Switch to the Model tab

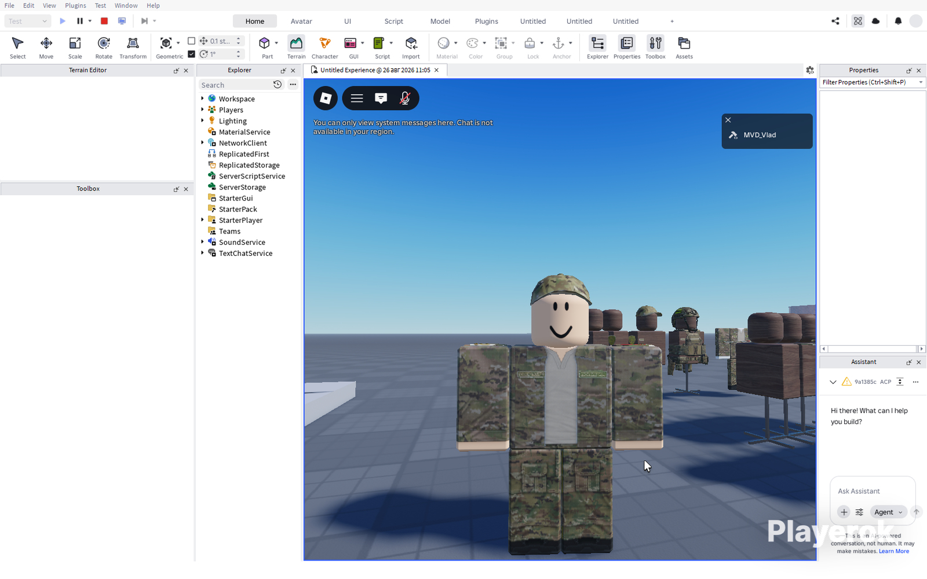pos(440,21)
